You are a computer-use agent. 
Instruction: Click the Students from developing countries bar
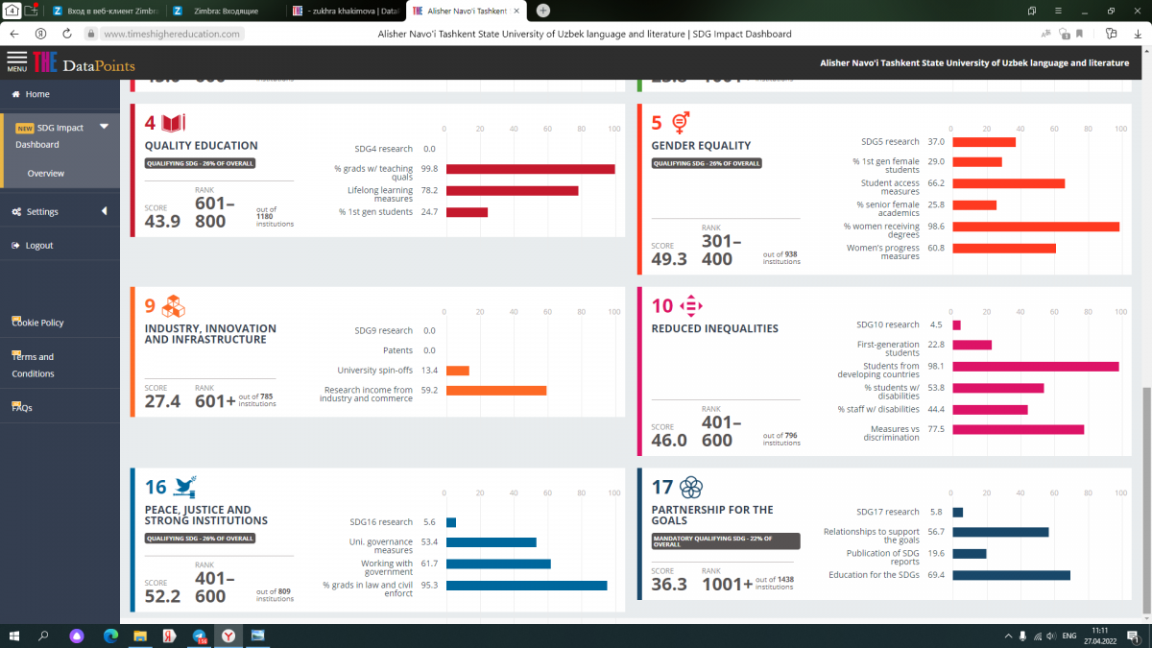pyautogui.click(x=1036, y=367)
